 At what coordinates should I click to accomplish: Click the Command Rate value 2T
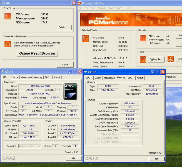[x=130, y=130]
